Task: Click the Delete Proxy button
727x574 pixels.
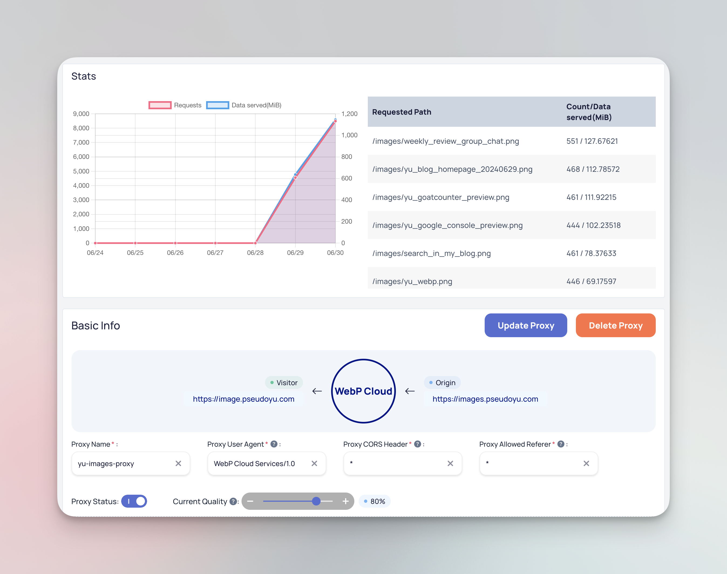Action: (615, 325)
